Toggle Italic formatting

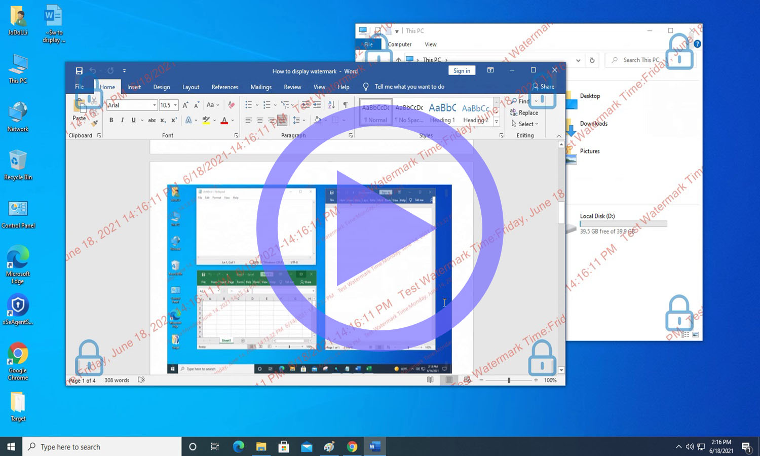(x=122, y=121)
